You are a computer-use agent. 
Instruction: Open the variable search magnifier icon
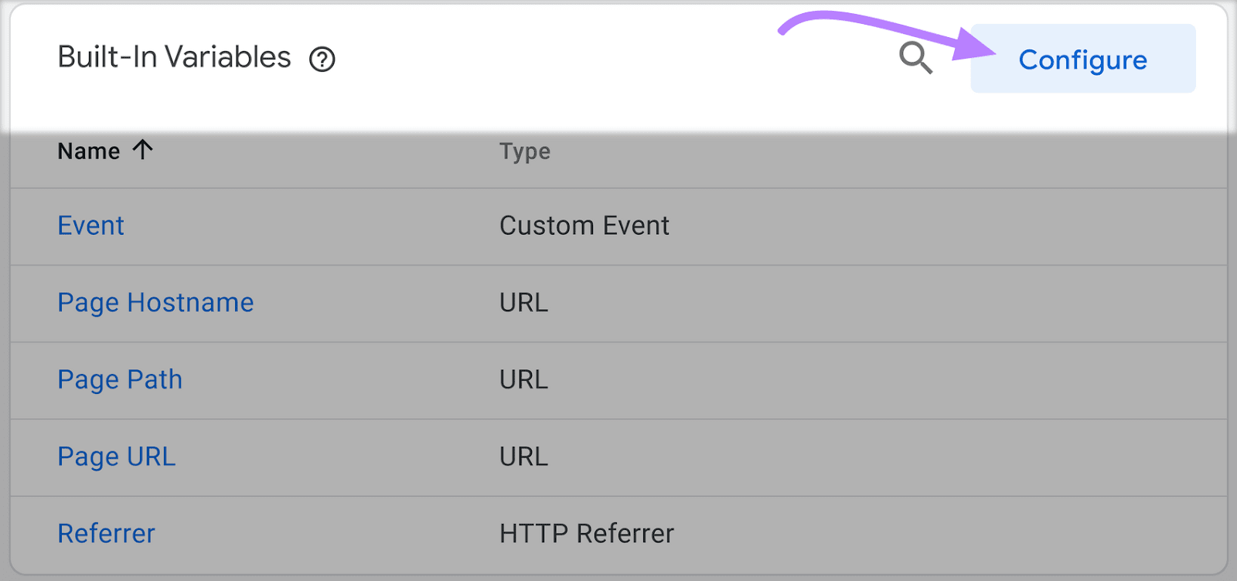click(917, 57)
